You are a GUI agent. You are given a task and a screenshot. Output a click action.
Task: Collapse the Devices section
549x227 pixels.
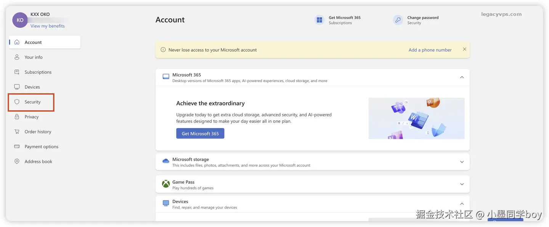[462, 204]
